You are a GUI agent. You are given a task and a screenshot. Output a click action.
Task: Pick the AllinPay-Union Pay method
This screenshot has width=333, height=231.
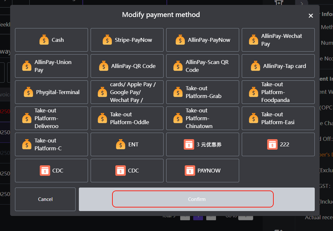pyautogui.click(x=51, y=66)
